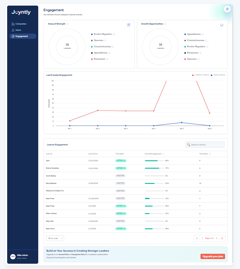Jump to first page of learner table
The height and width of the screenshot is (269, 240).
click(197, 238)
